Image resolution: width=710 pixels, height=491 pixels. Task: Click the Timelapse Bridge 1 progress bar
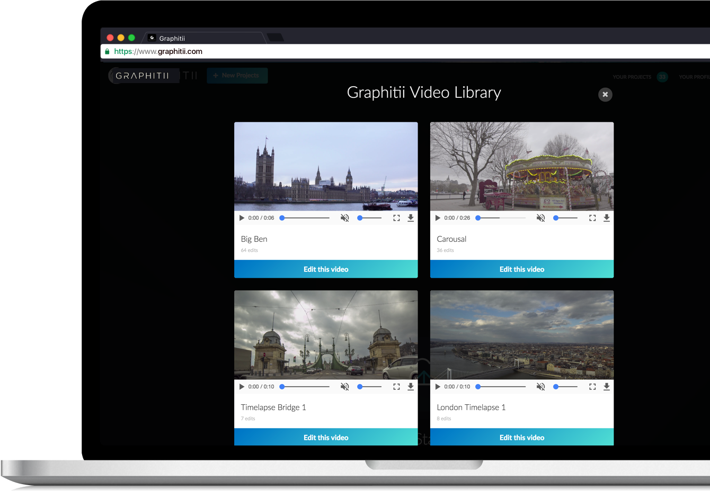coord(305,387)
